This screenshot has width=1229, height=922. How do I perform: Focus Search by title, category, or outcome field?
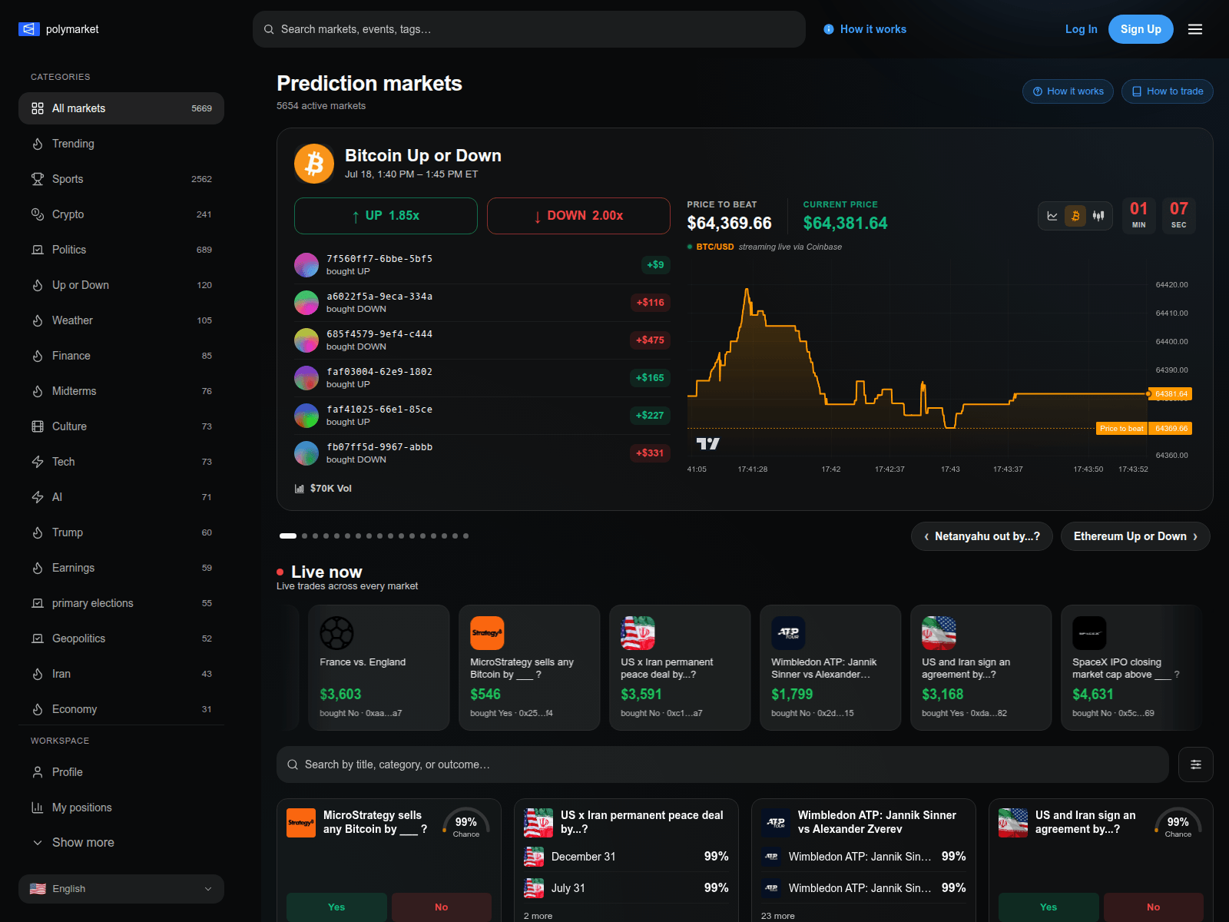(x=722, y=764)
